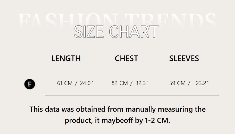Select the CHEST column header
This screenshot has height=134, width=235.
point(126,58)
